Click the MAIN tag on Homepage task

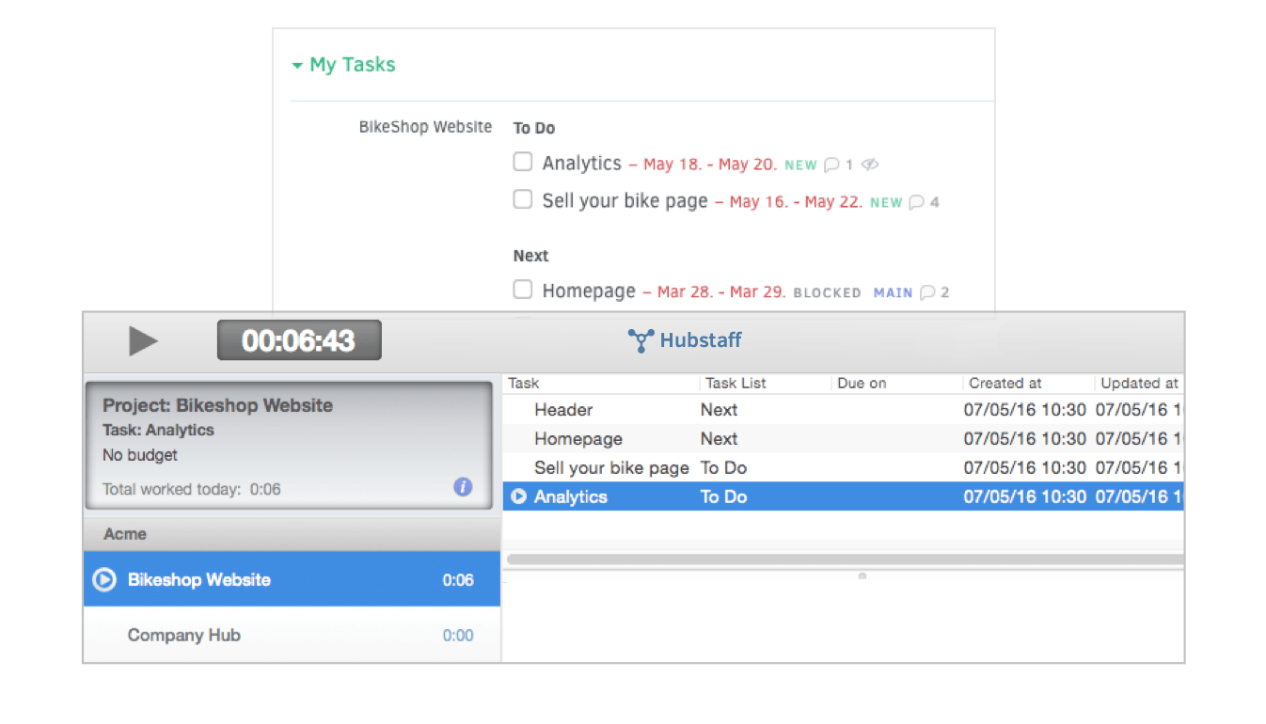(893, 292)
